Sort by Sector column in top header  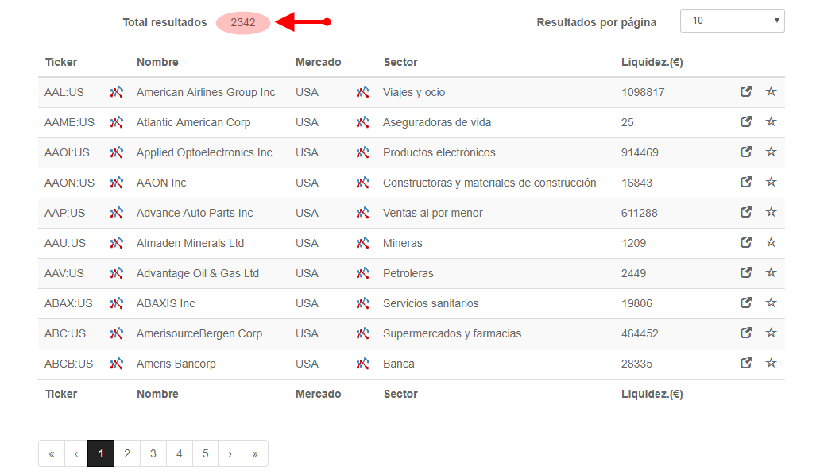(400, 62)
